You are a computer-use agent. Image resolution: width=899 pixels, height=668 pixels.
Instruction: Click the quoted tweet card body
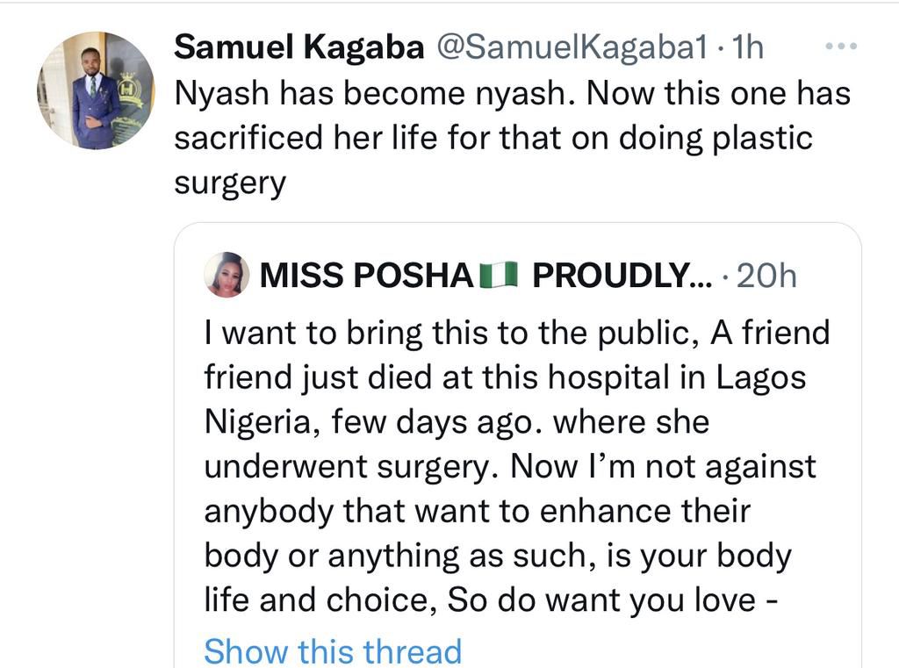point(518,465)
